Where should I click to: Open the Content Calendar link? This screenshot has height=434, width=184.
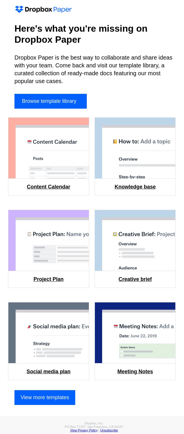click(x=49, y=187)
